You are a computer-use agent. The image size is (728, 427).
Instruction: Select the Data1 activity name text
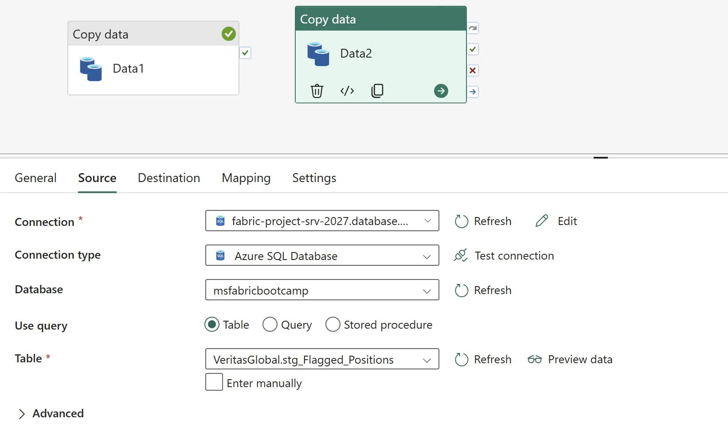[129, 68]
